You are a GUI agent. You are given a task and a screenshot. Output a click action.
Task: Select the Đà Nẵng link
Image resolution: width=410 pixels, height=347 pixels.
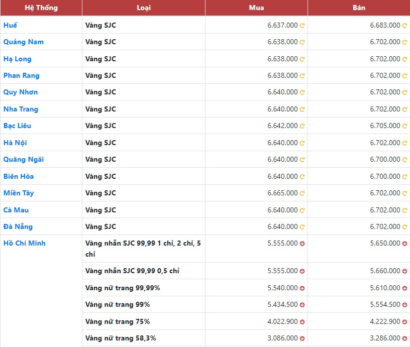coord(18,226)
